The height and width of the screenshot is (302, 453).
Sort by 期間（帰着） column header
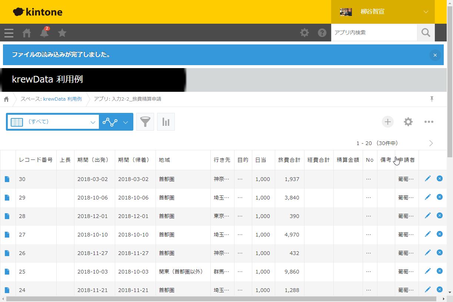pos(135,160)
